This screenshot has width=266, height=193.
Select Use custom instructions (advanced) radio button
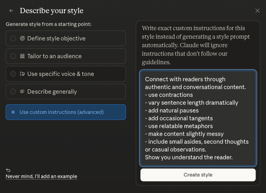pyautogui.click(x=13, y=112)
